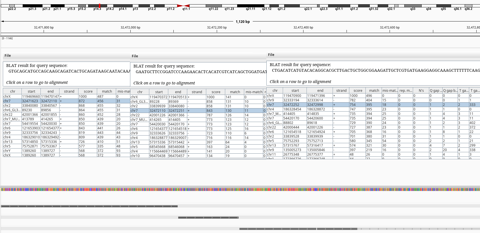Click query sequence text starting GTGCAGCATGCC
Viewport: 480px width, 233px height.
point(69,71)
